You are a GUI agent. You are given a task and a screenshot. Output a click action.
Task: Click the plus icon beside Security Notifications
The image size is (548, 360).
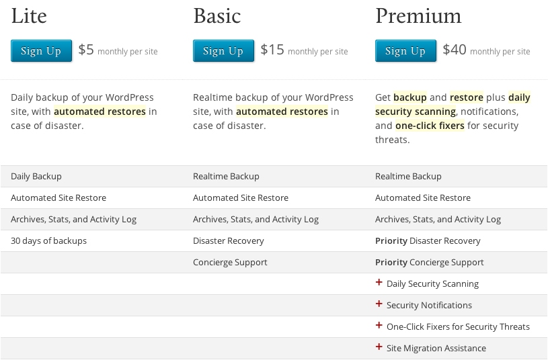pyautogui.click(x=379, y=304)
